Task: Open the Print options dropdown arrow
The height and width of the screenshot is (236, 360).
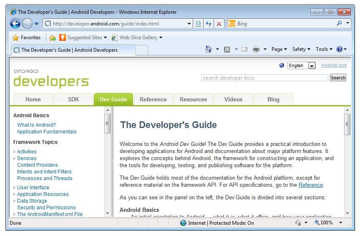Action: click(x=265, y=49)
